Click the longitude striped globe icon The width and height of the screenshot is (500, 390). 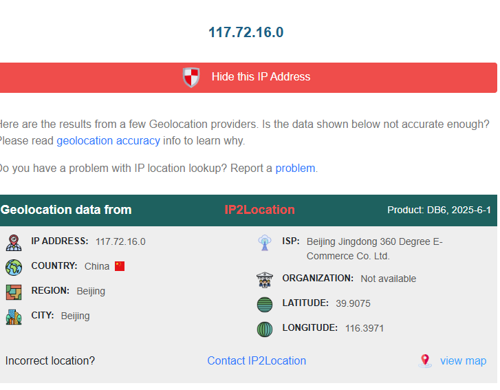tap(265, 329)
